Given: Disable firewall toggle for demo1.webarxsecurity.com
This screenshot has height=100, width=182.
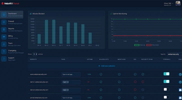Looking at the screenshot, I should (166, 81).
